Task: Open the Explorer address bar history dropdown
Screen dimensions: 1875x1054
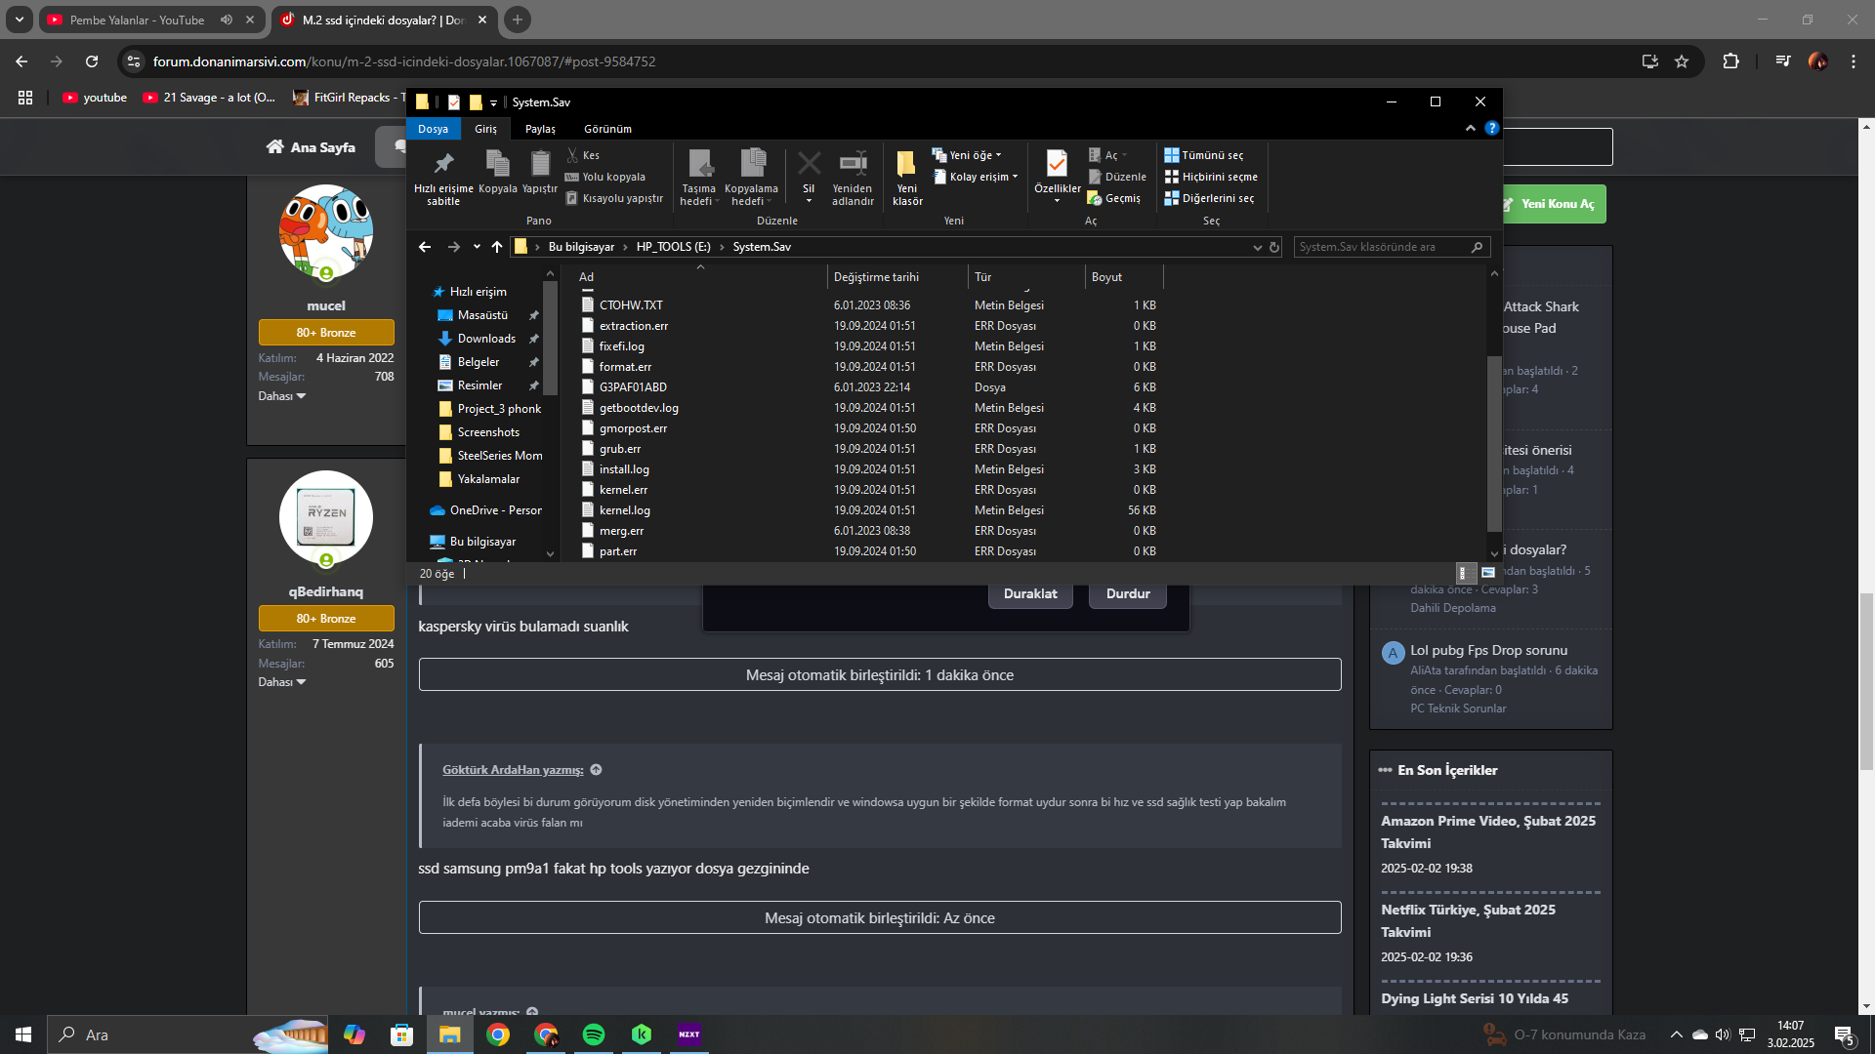Action: pyautogui.click(x=1257, y=247)
